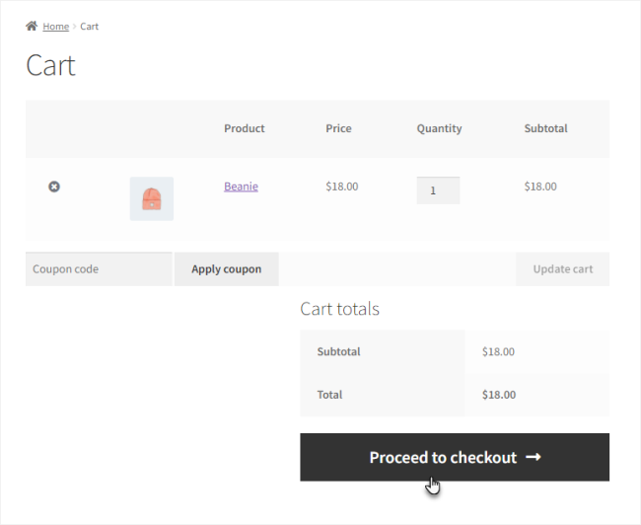The width and height of the screenshot is (641, 525).
Task: Click the Update cart button
Action: pos(562,269)
